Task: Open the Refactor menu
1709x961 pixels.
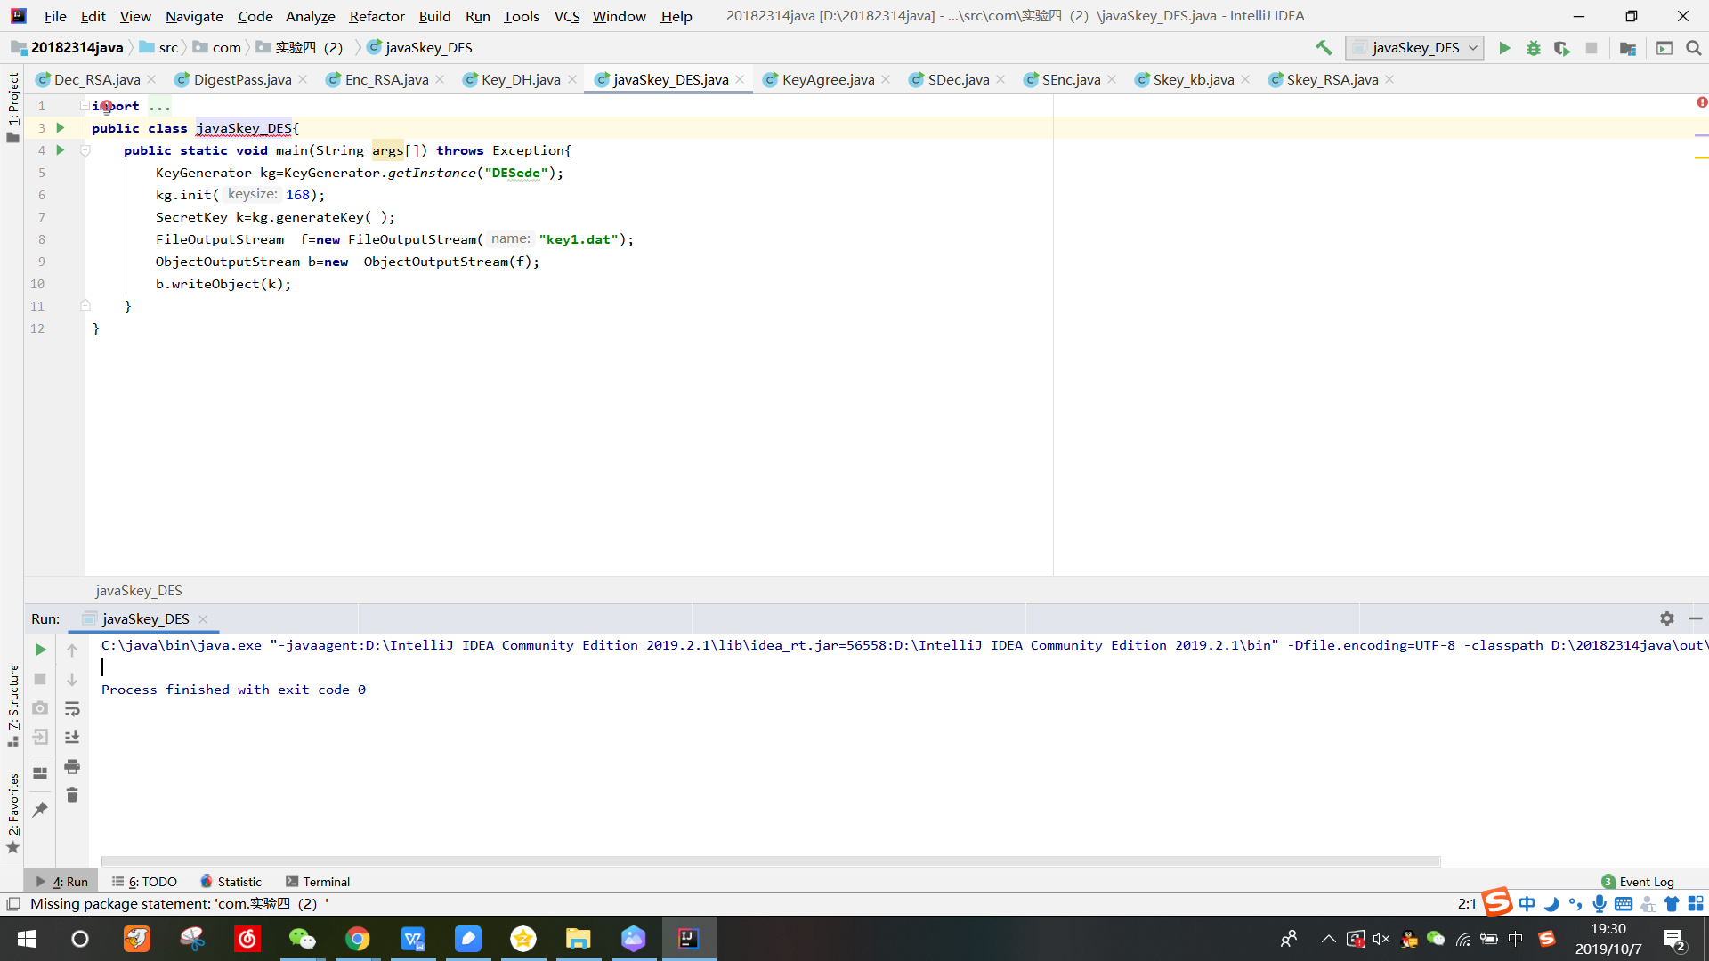Action: pos(377,16)
